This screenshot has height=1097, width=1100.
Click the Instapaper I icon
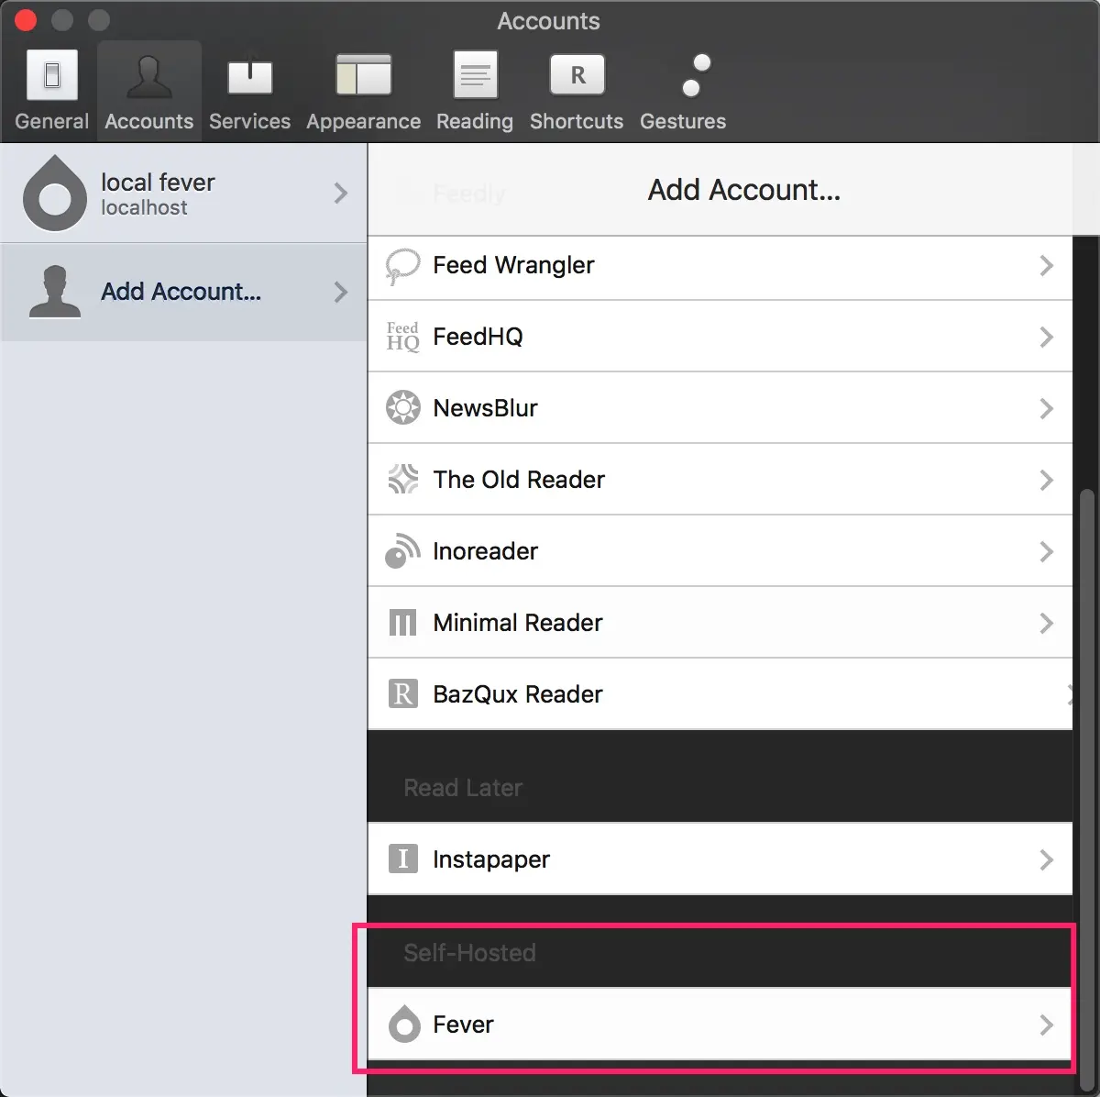point(402,859)
